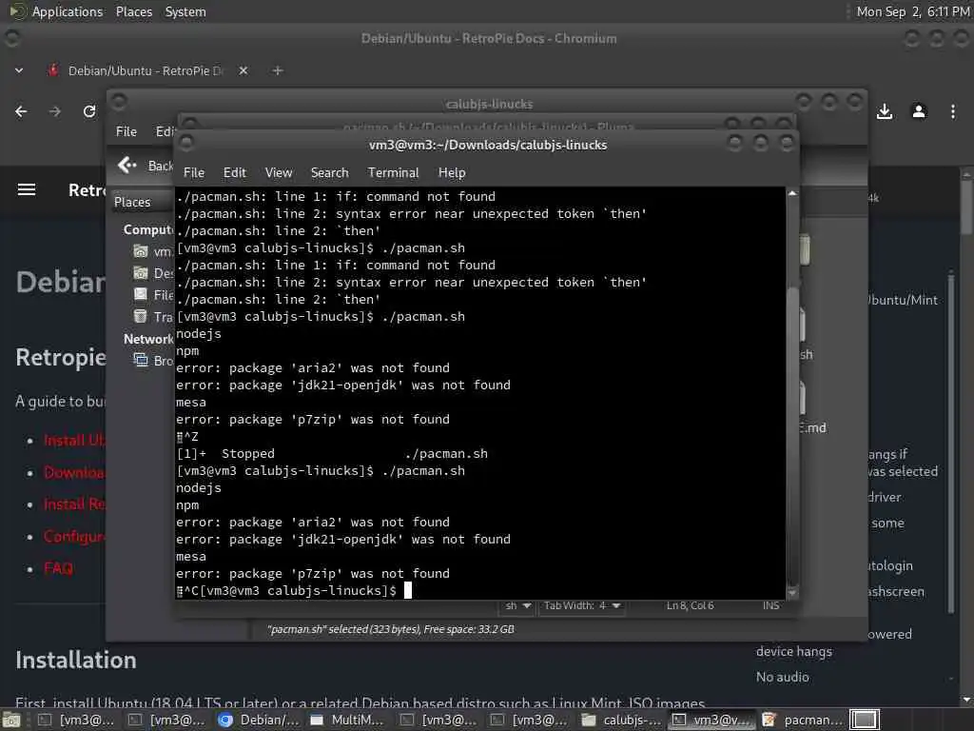
Task: Select the Debian/Ubuntu - RetroPie tab
Action: click(x=146, y=70)
